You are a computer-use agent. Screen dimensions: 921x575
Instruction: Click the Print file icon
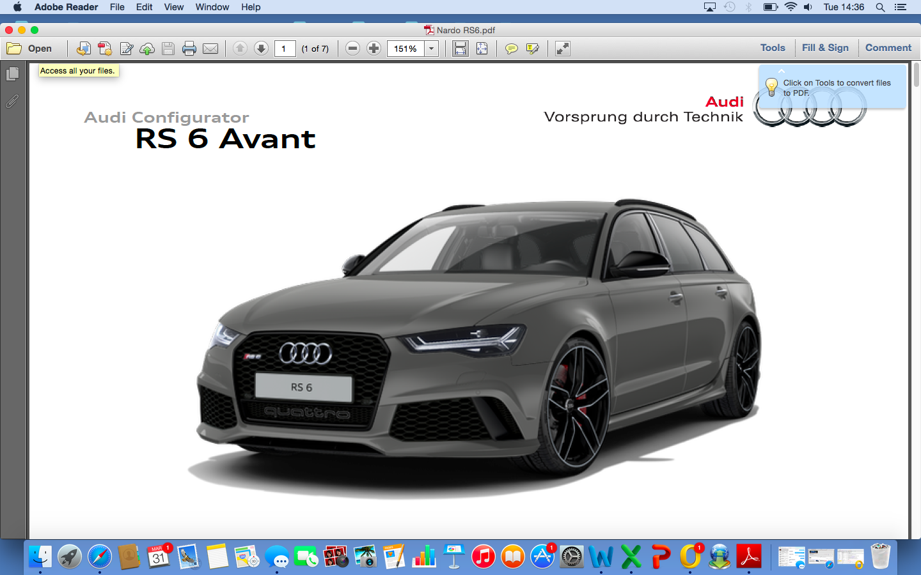[x=189, y=49]
